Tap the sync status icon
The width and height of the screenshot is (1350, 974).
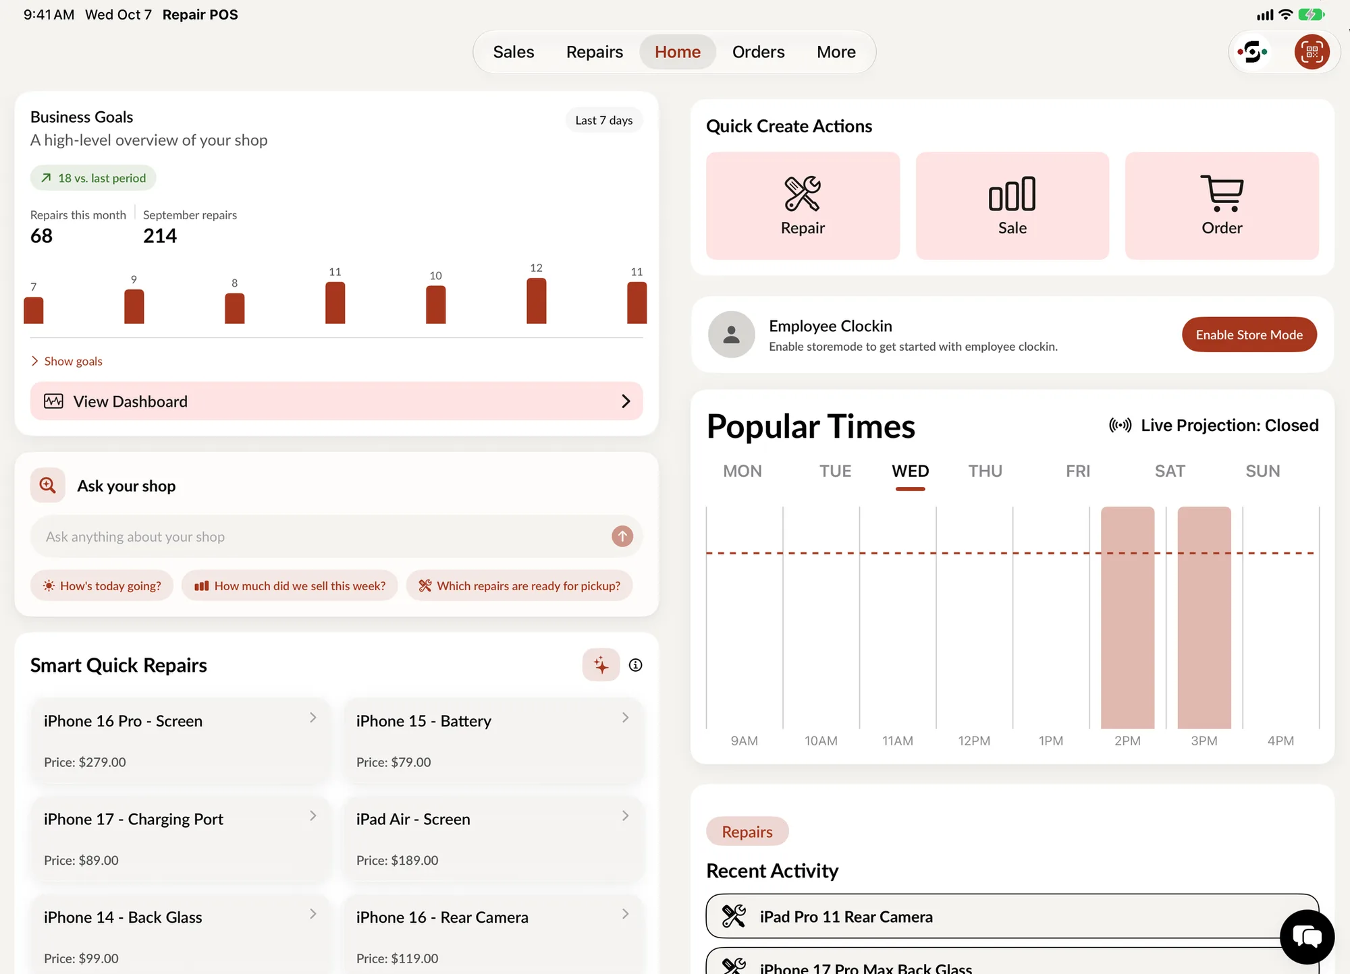click(x=1252, y=52)
